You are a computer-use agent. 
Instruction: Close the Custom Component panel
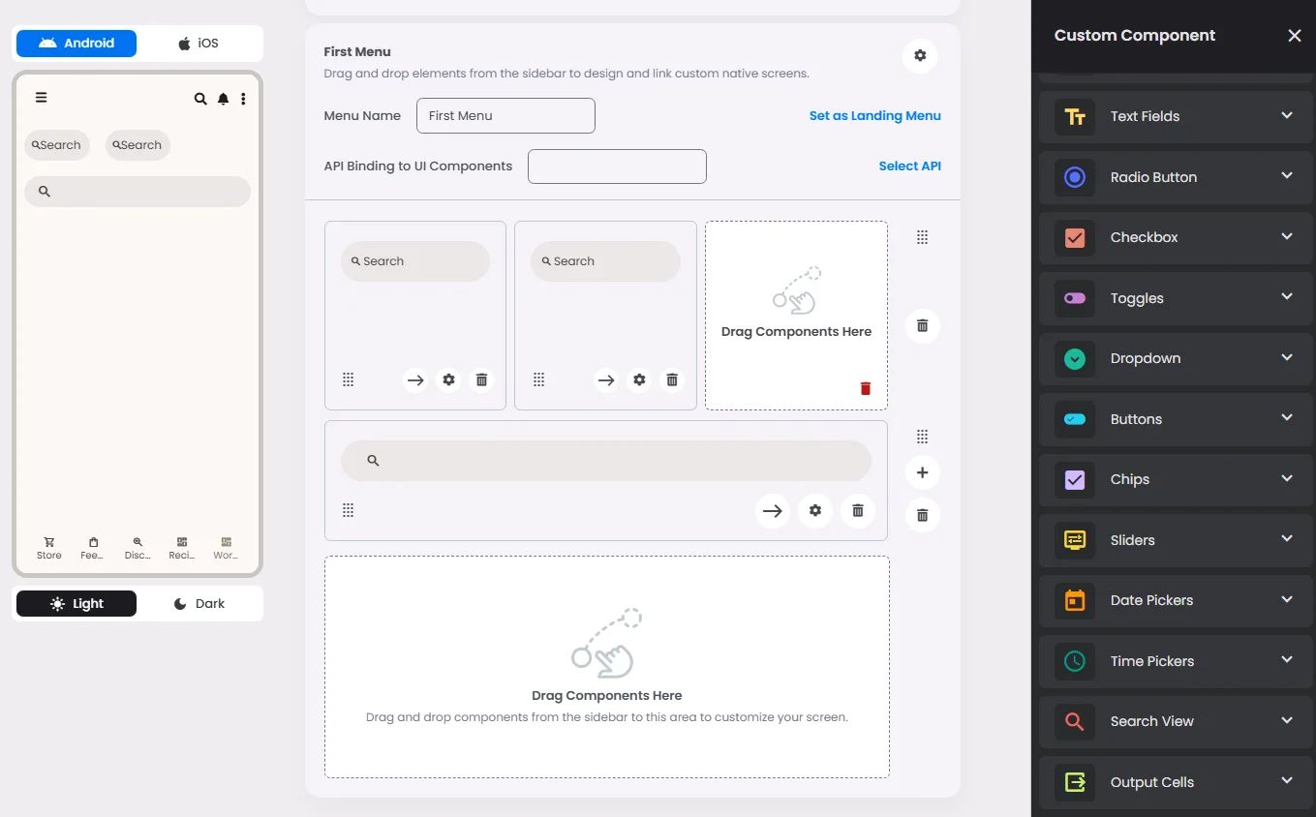coord(1295,36)
